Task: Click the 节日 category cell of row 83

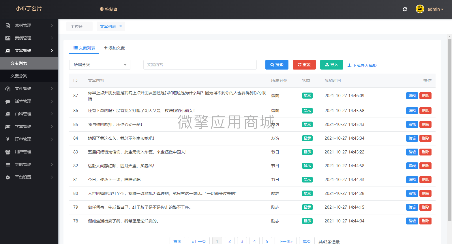Action: (275, 152)
